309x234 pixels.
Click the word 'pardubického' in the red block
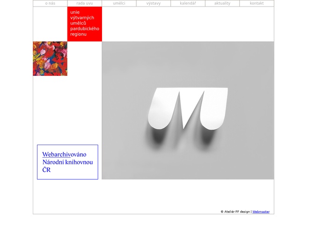pos(85,29)
